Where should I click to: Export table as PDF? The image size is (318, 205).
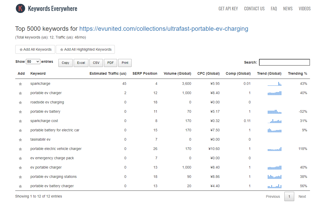[x=110, y=63]
